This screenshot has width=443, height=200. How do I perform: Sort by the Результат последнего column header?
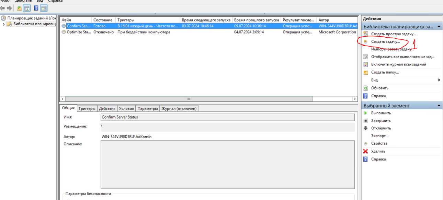298,20
